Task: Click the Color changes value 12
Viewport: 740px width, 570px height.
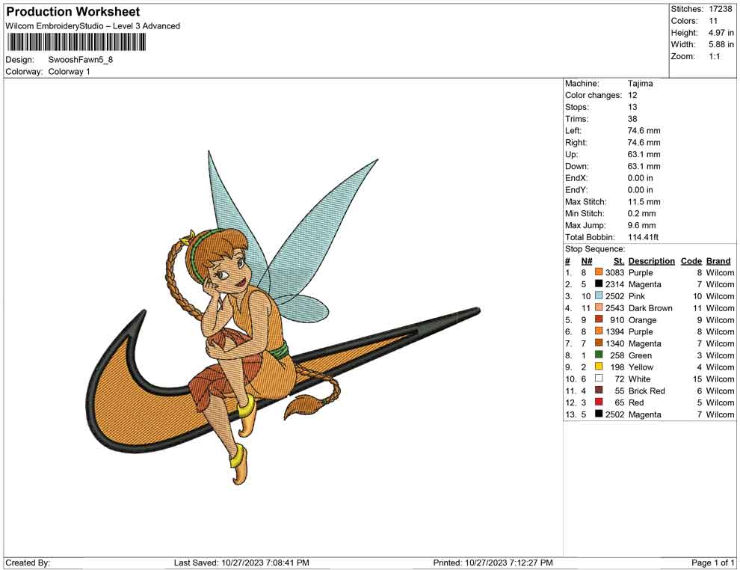Action: 632,96
